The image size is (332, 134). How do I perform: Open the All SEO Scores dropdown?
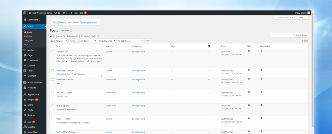coord(130,41)
